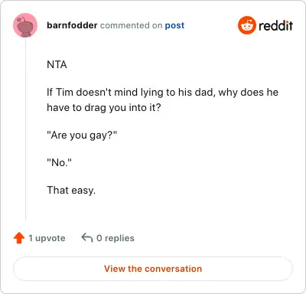The image size is (306, 294).
Task: Click the quoted "Are you gay?" line
Action: click(x=82, y=136)
